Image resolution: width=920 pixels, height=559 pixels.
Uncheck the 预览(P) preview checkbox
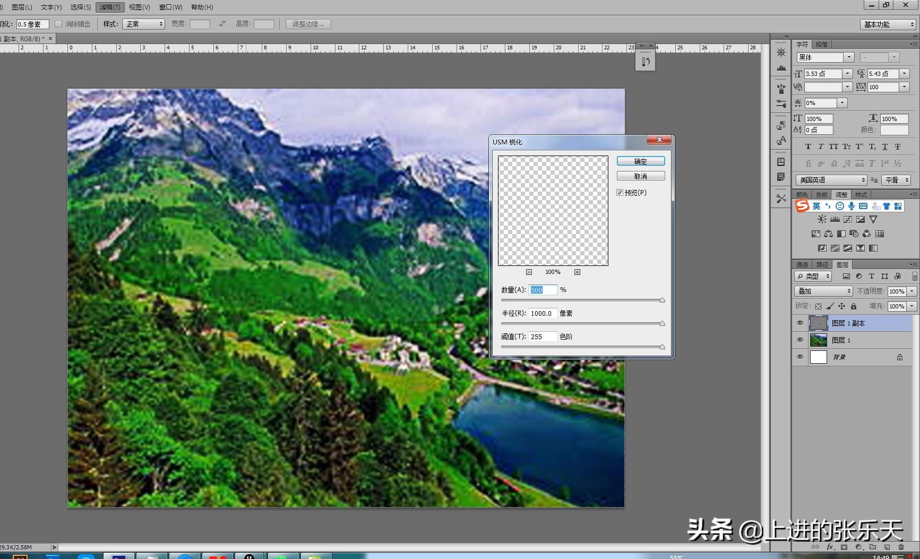click(620, 193)
